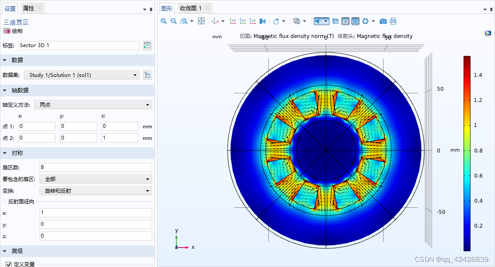This screenshot has height=267, width=495.
Task: Pin the settings panel
Action: (x=151, y=10)
